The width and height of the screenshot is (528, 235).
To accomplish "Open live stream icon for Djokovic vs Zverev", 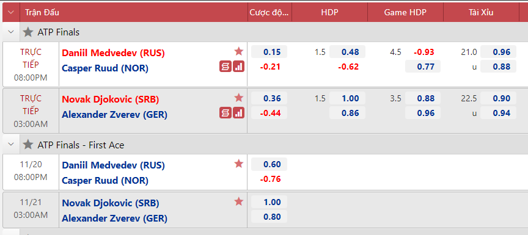I will coord(226,113).
